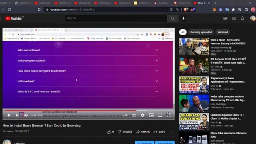Image resolution: width=256 pixels, height=144 pixels.
Task: Open Create video camera icon
Action: (x=225, y=18)
